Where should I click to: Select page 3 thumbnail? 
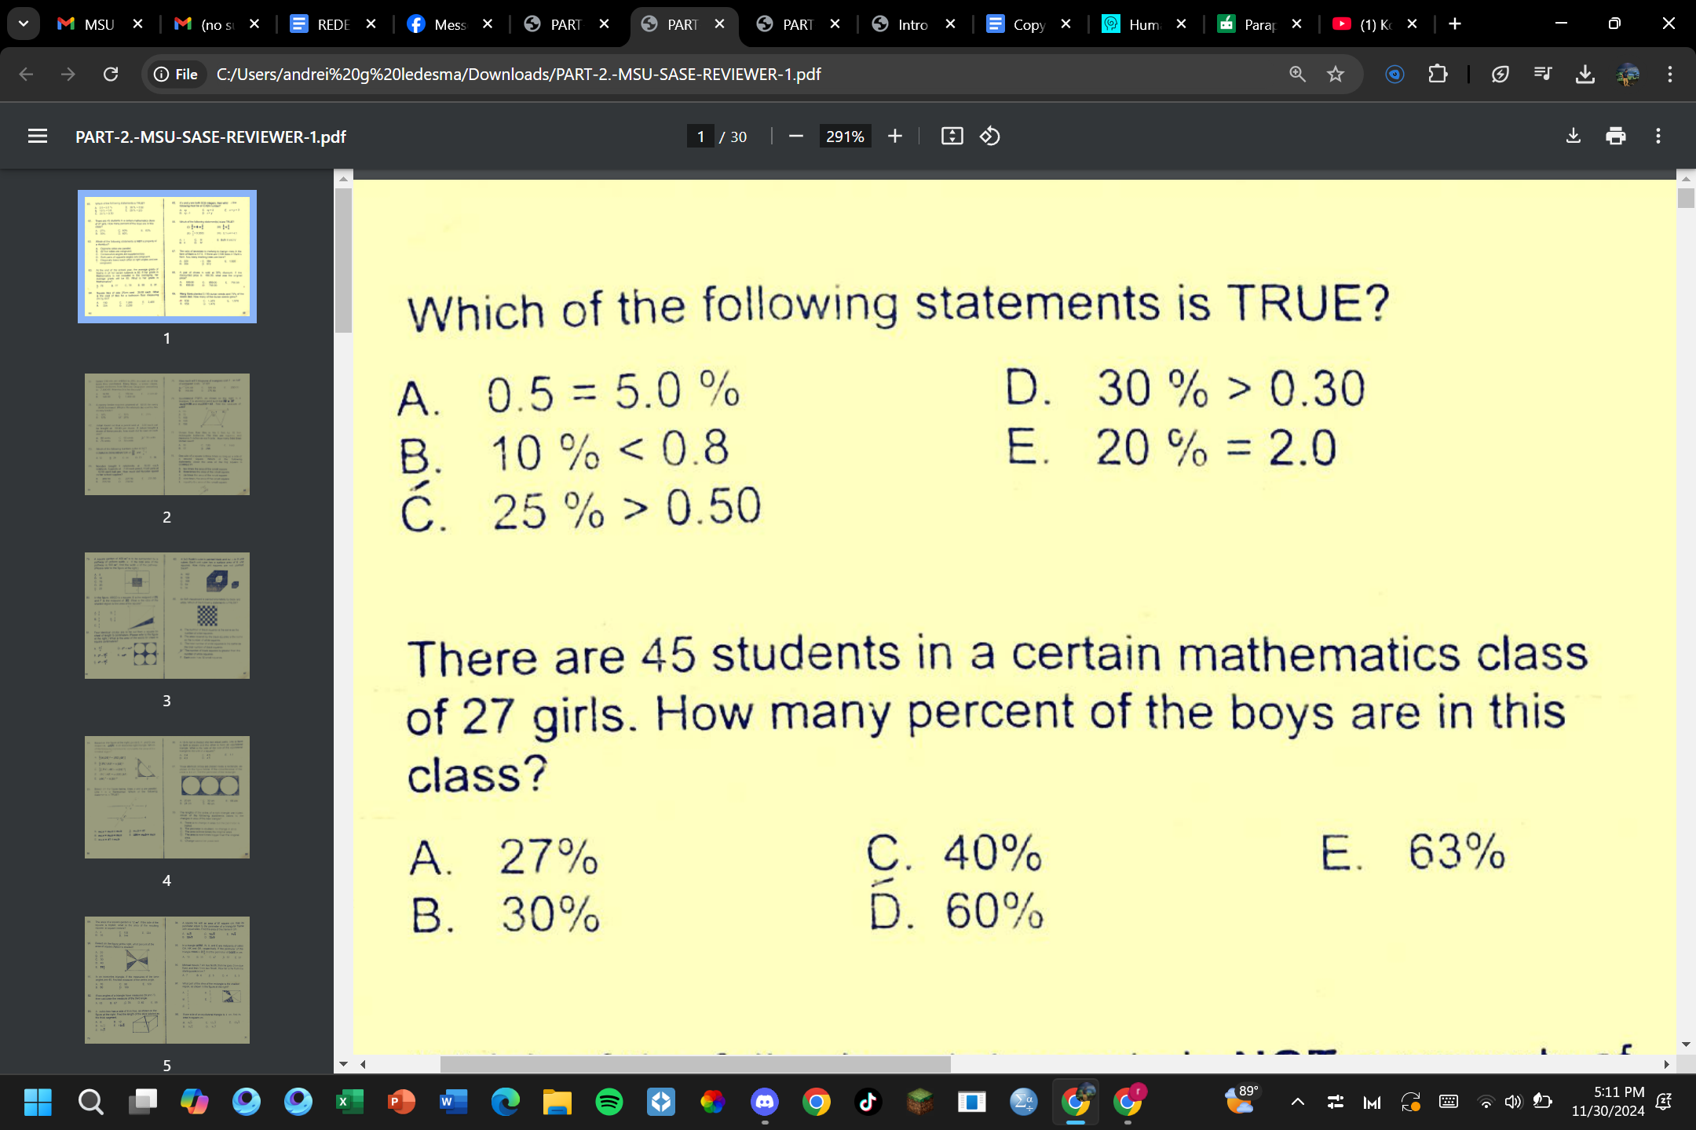pyautogui.click(x=167, y=615)
